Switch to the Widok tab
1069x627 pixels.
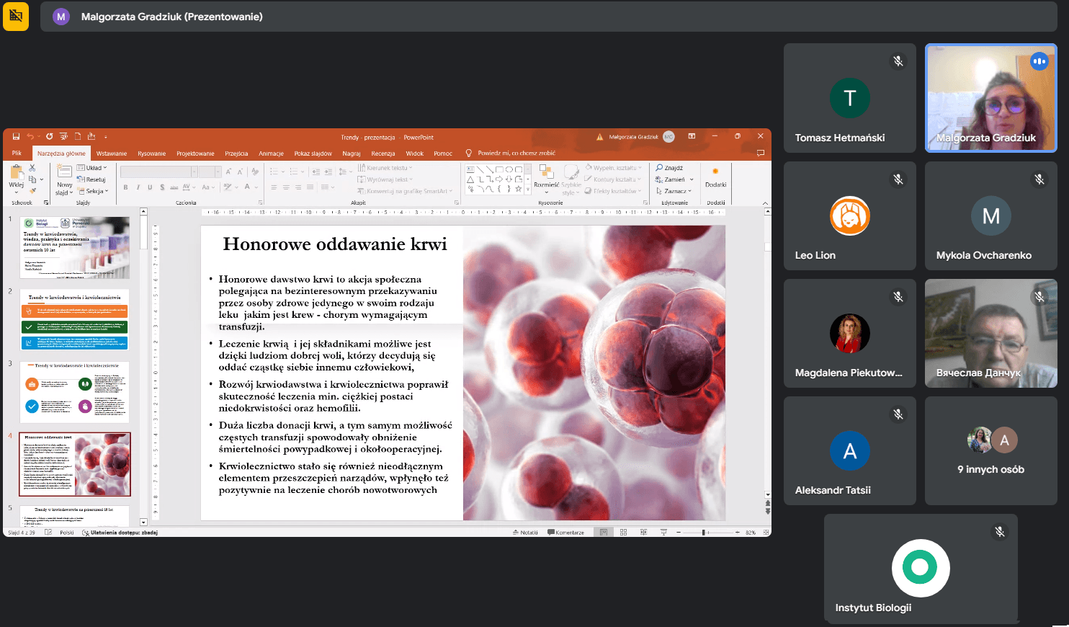[415, 154]
